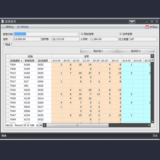
Task: Select row T004 cash box cell
Action: (16, 65)
